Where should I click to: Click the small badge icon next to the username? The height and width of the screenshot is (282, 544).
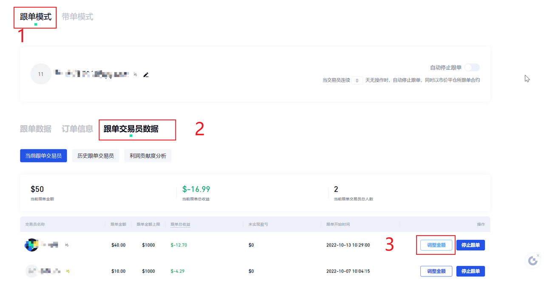coord(136,74)
